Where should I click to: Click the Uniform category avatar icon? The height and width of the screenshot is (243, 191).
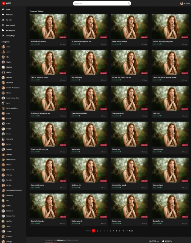[x=3, y=237]
